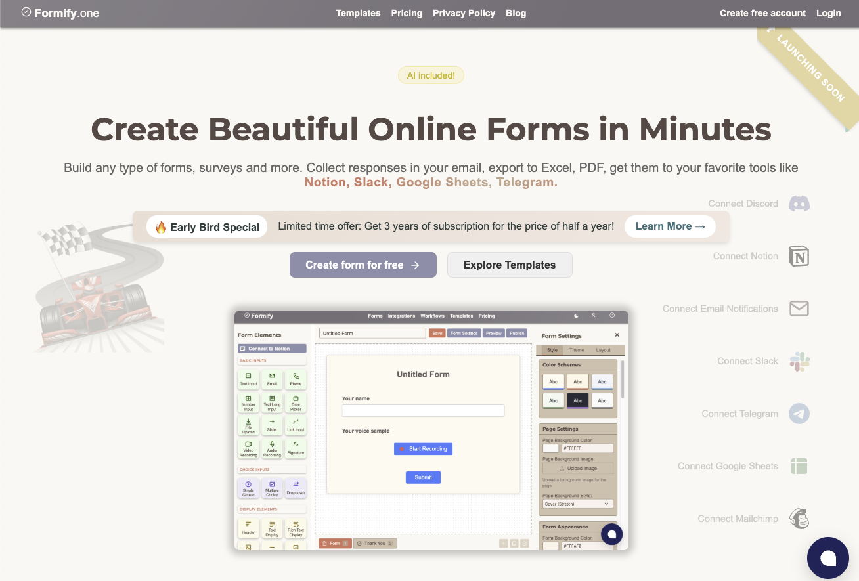
Task: Click Learn More about Early Bird Special
Action: 670,226
